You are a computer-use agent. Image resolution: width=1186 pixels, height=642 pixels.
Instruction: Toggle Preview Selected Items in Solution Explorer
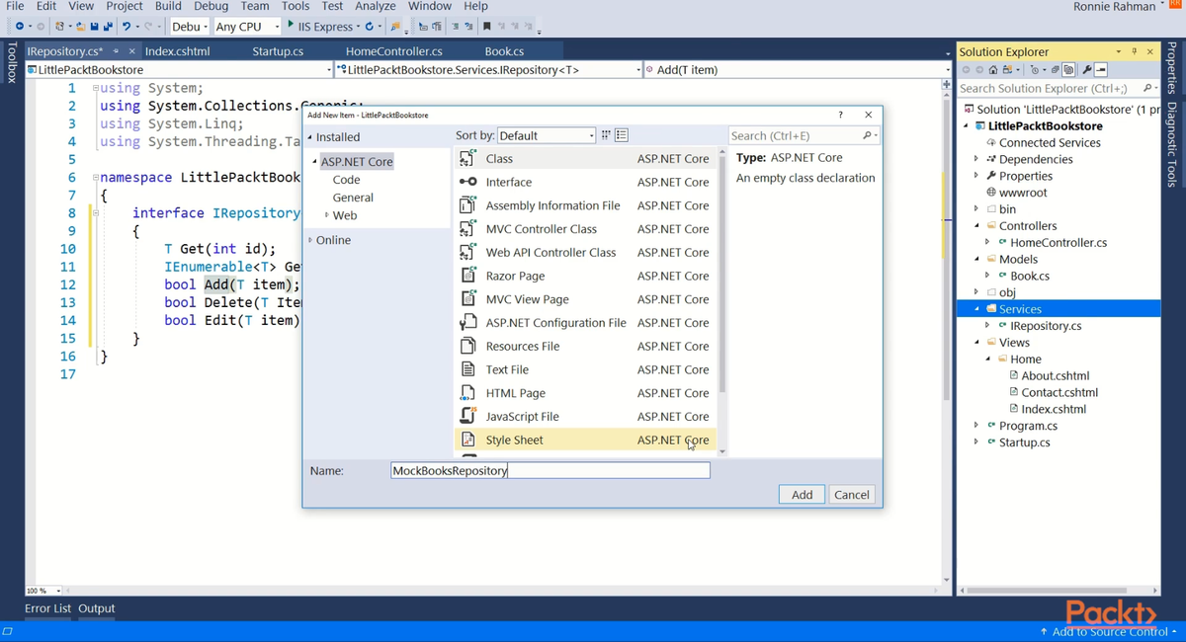[1101, 70]
